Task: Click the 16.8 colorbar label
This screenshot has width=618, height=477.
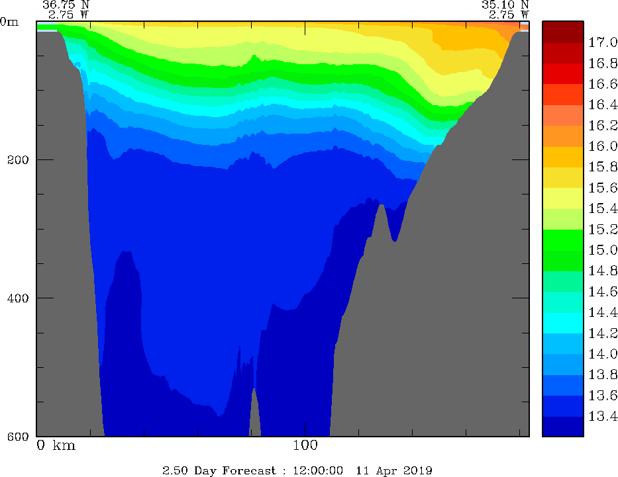Action: click(603, 63)
